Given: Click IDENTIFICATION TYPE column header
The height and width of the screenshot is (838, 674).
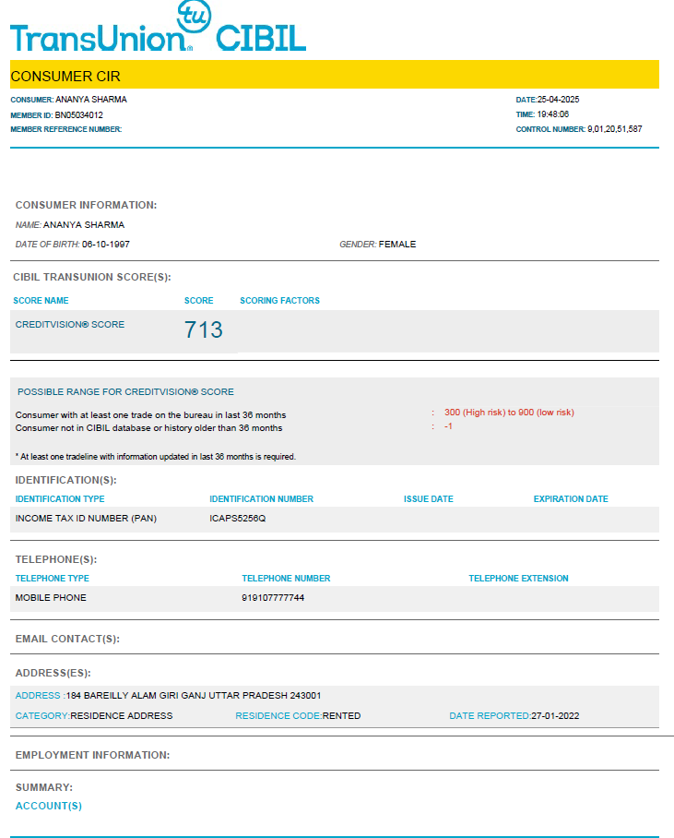Looking at the screenshot, I should [60, 498].
